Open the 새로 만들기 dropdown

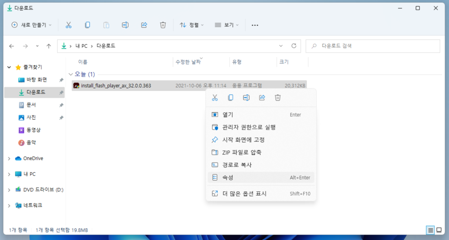coord(31,25)
